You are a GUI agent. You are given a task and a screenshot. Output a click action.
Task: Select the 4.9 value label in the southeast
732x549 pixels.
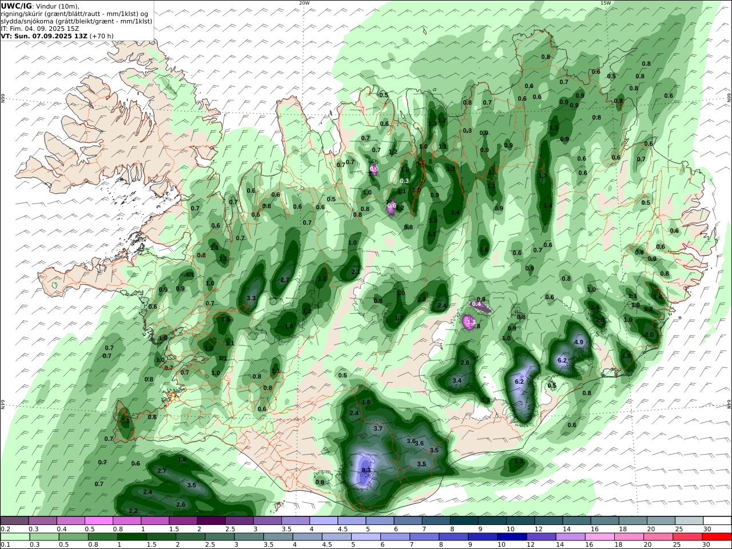click(578, 342)
